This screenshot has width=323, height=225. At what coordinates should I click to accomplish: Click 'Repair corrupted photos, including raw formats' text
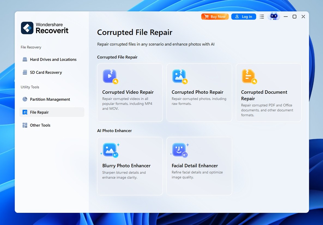[x=199, y=101]
